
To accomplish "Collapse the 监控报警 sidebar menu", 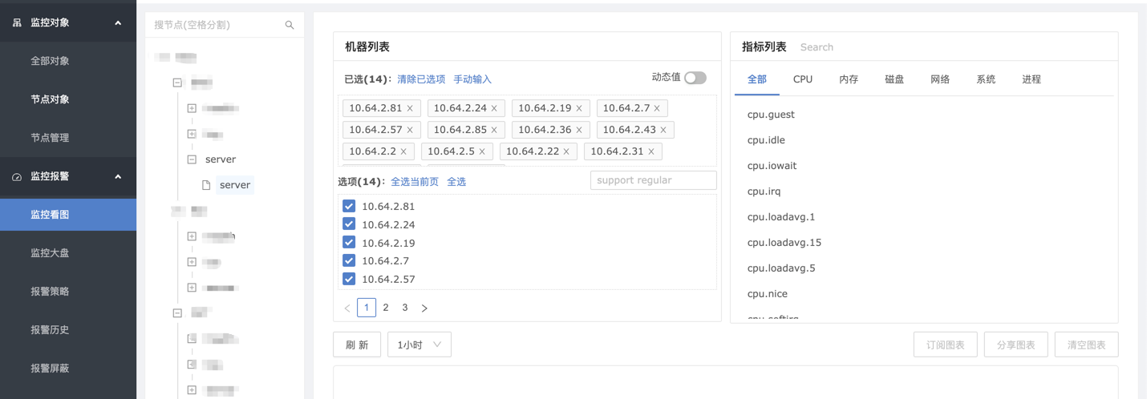I will [x=118, y=176].
